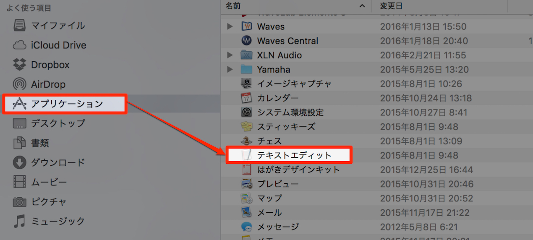This screenshot has width=533, height=240.
Task: Select the ミュージック note icon
Action: pyautogui.click(x=20, y=221)
